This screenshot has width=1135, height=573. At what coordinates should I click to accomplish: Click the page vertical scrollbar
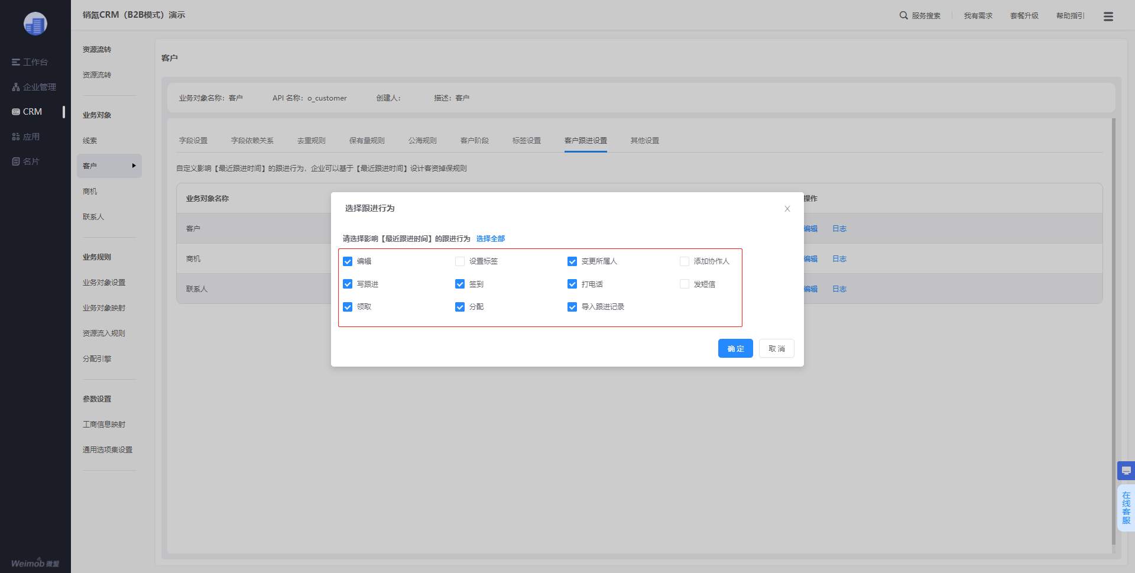1114,331
